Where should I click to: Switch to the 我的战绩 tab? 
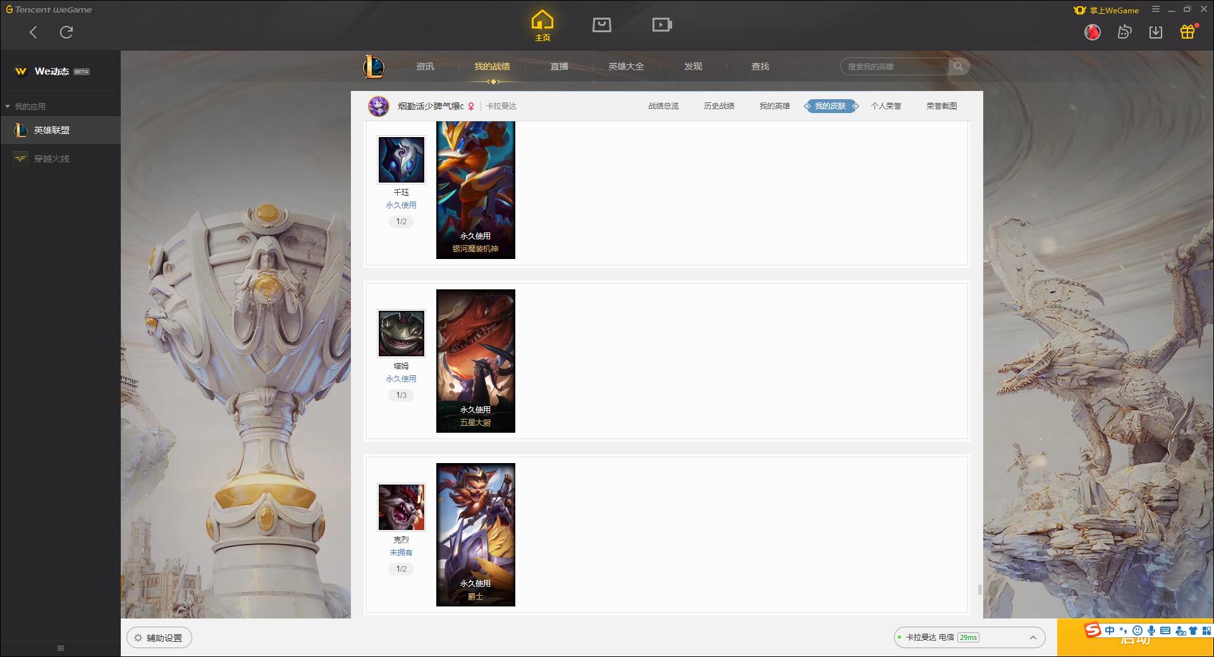492,66
